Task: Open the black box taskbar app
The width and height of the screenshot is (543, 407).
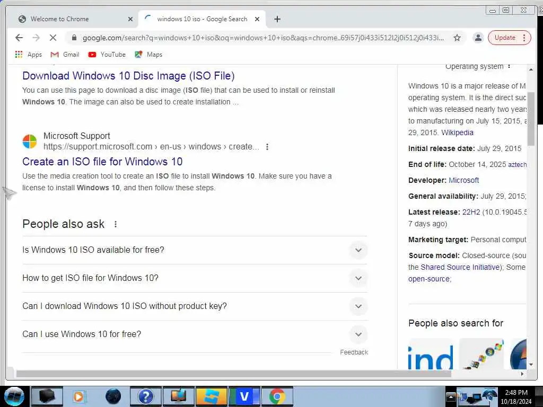Action: pos(47,396)
